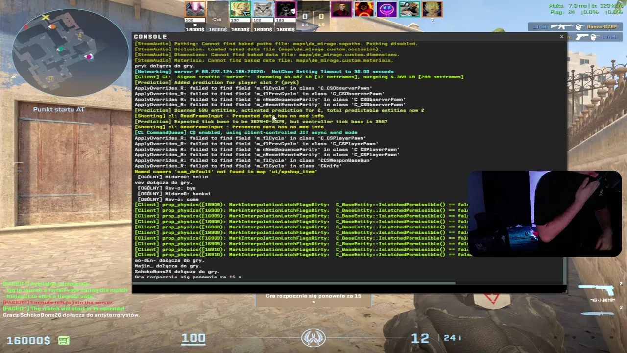Click the green player dot on the radar
The image size is (627, 353).
tap(60, 49)
